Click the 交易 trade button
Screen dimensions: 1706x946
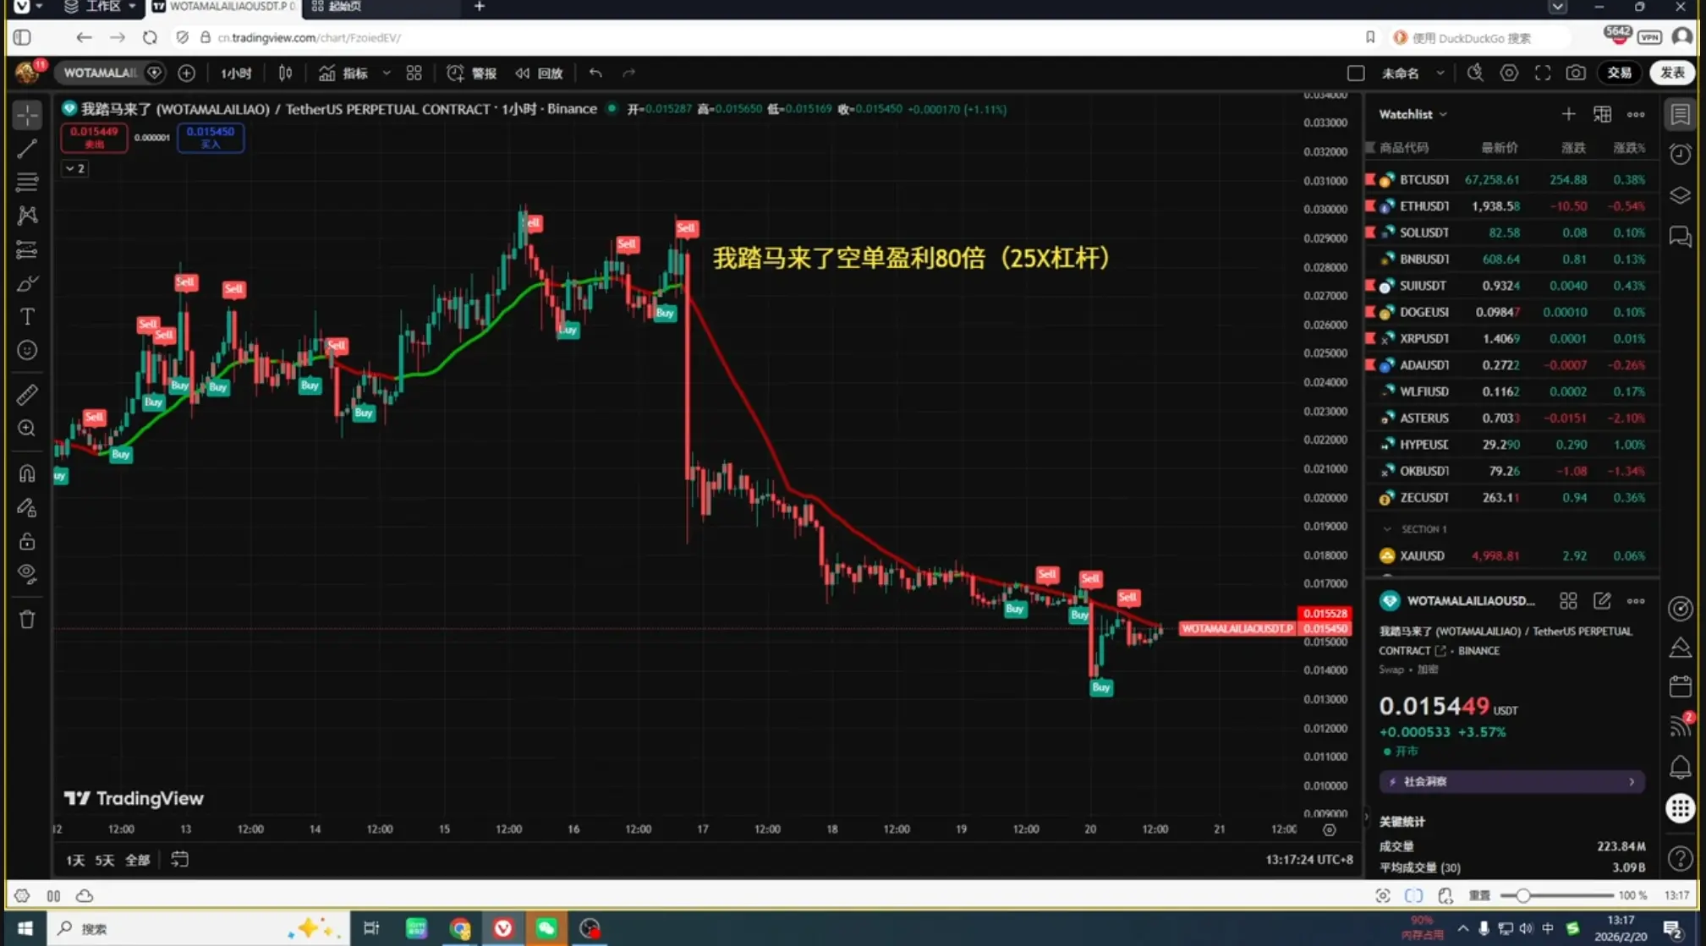(x=1619, y=73)
